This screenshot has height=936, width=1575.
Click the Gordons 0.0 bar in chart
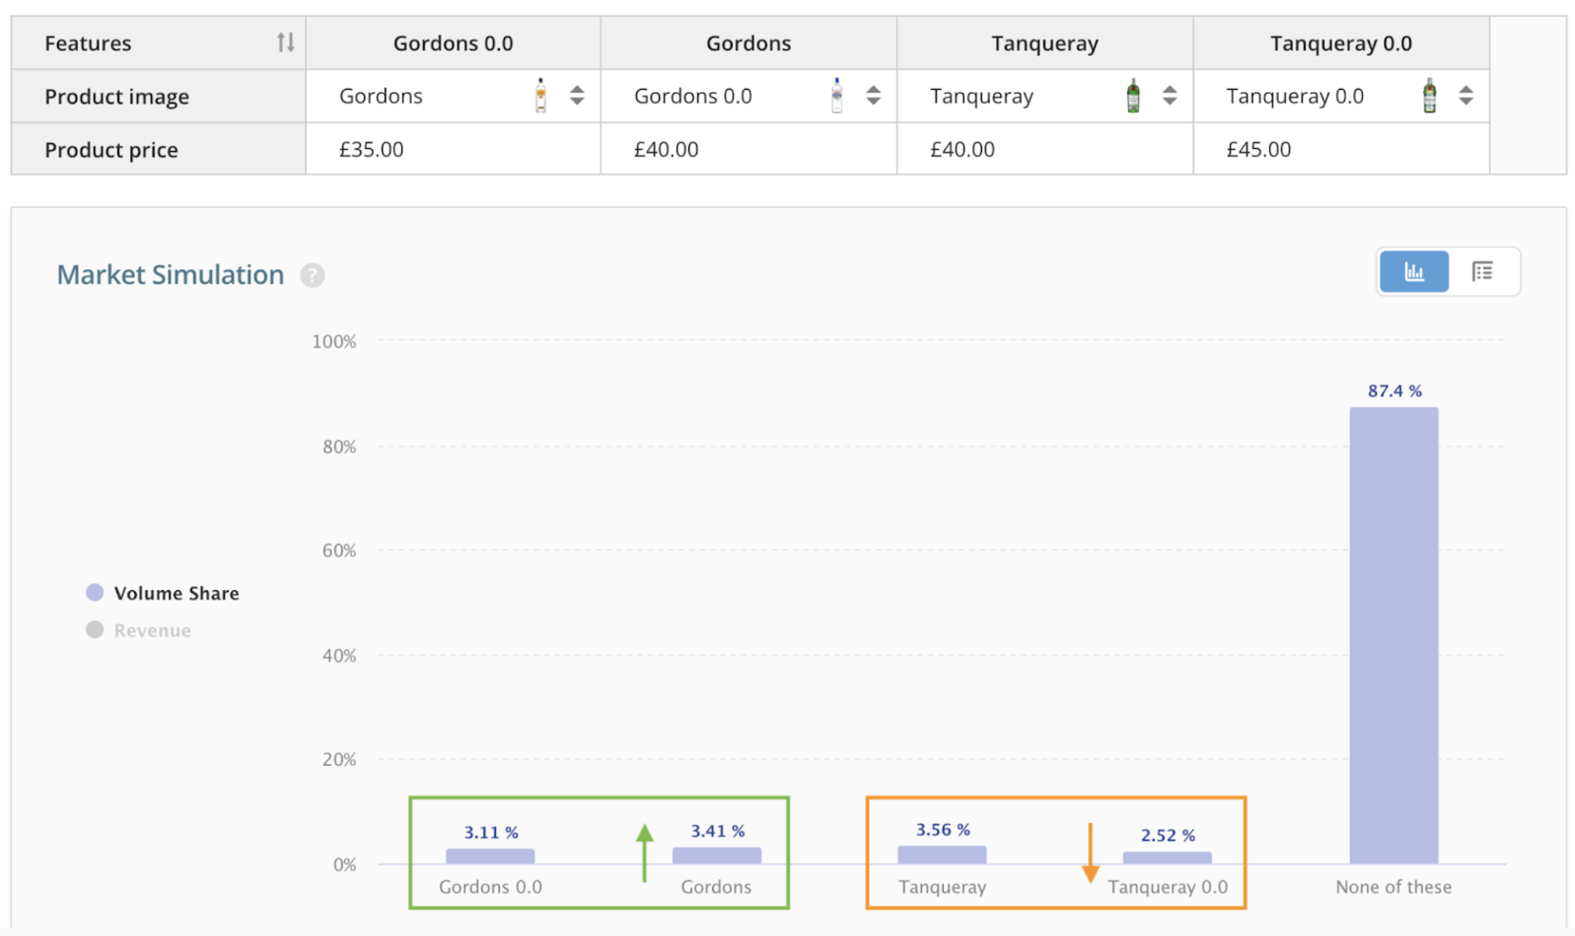click(490, 856)
